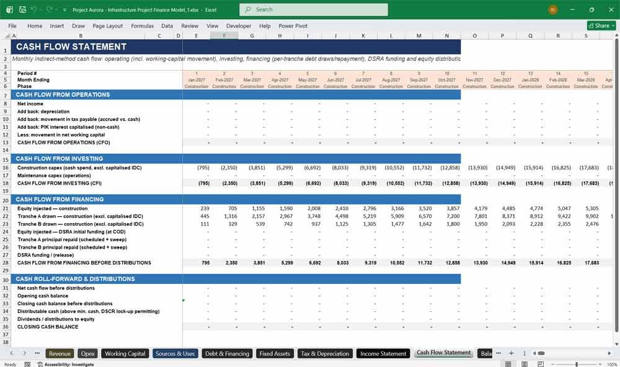This screenshot has height=367, width=620.
Task: Click the hidden sheets ellipsis left of Revenue
Action: [37, 353]
